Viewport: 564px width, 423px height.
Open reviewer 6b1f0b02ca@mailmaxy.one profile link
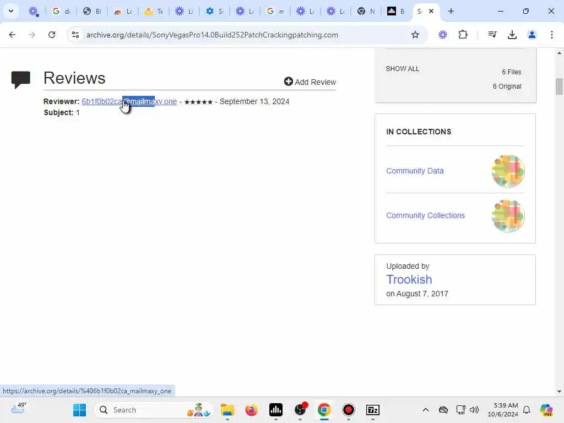pyautogui.click(x=129, y=101)
